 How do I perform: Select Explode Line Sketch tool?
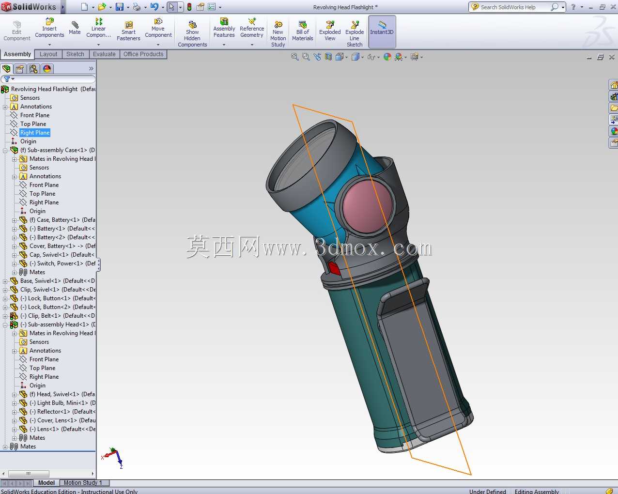tap(355, 34)
